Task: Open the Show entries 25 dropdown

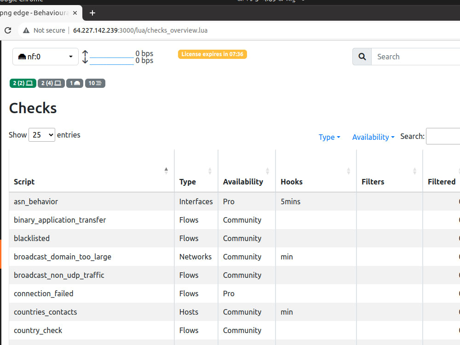Action: 42,135
